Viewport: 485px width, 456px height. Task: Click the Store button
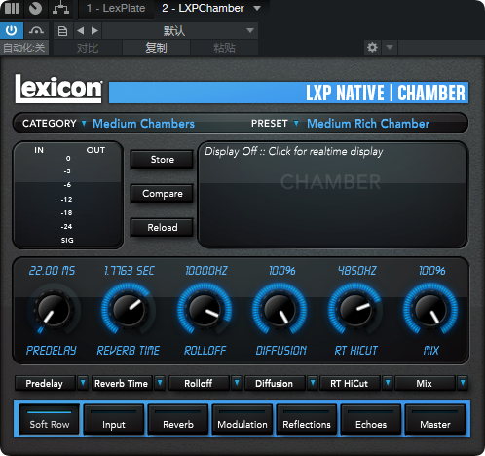click(x=162, y=159)
